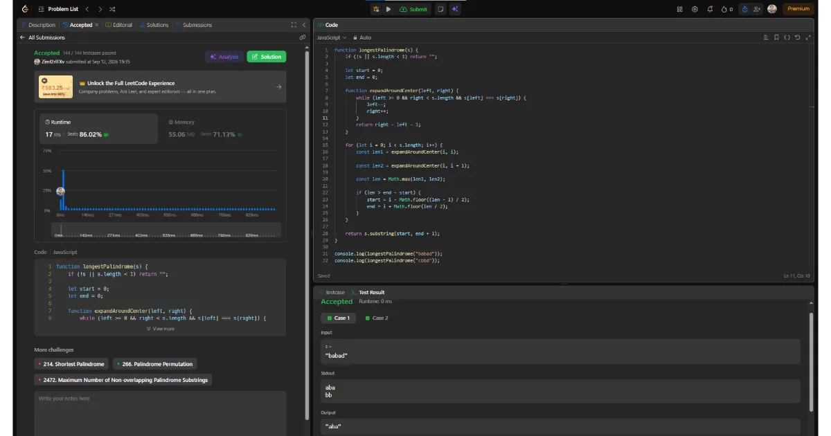Viewport: 831px width, 436px height.
Task: Click the Write your notes here field
Action: 160,413
